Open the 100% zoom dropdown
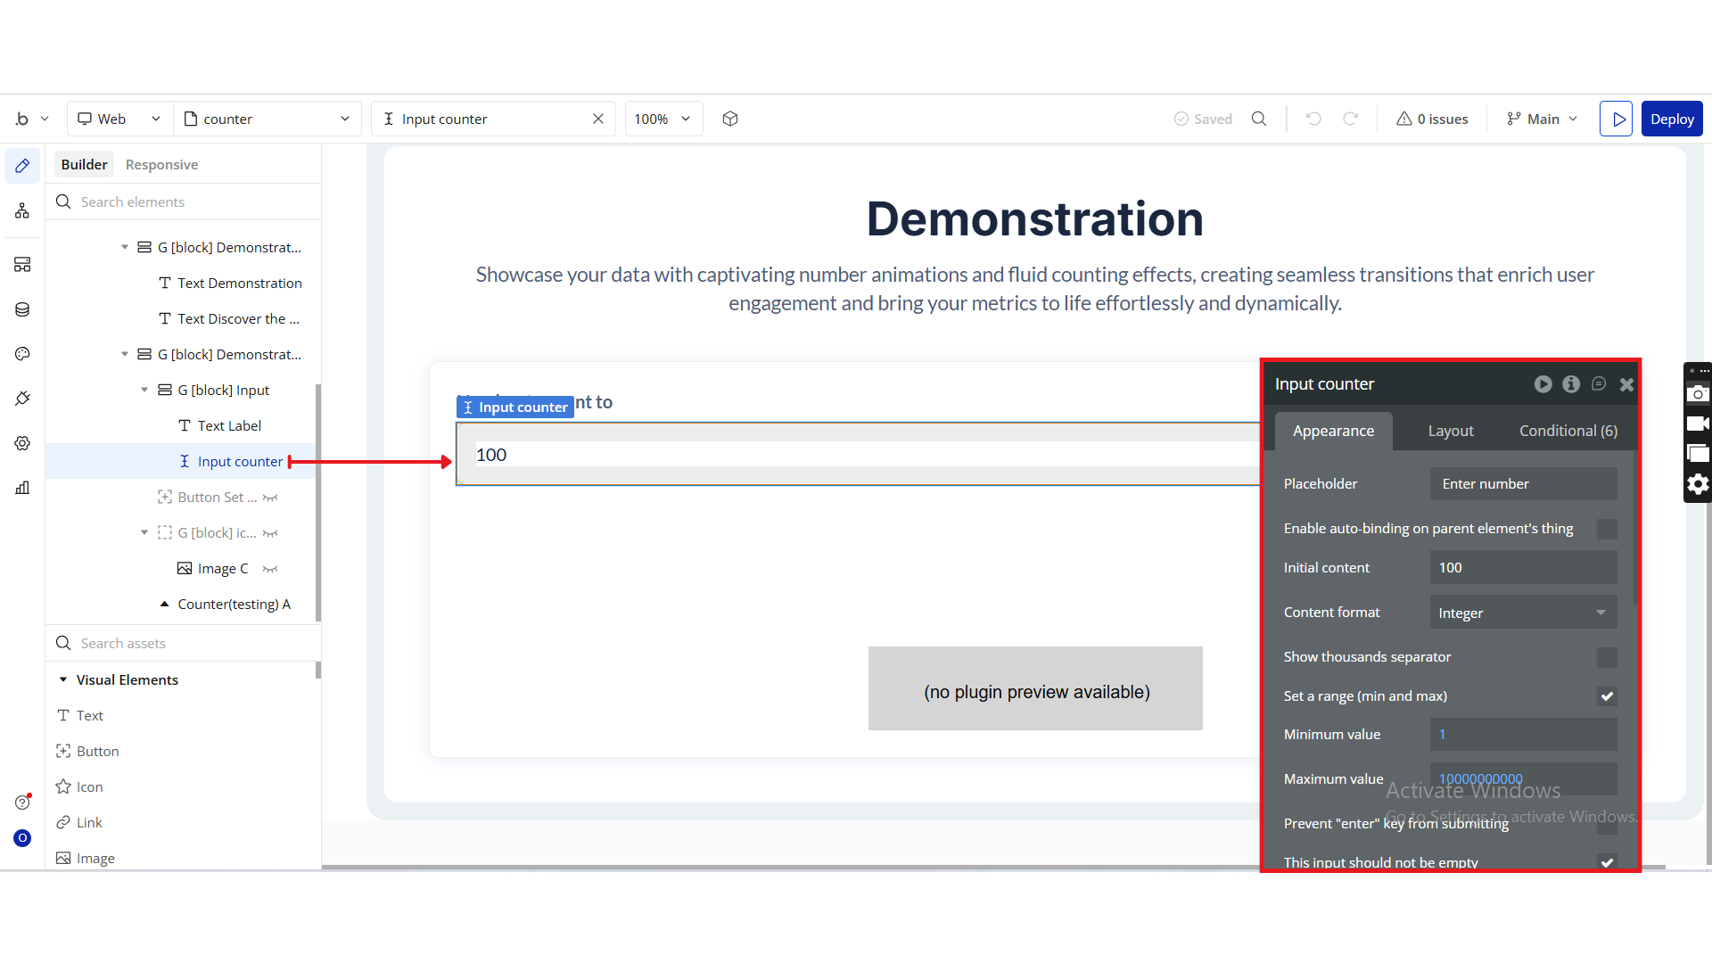The height and width of the screenshot is (963, 1712). click(x=663, y=119)
